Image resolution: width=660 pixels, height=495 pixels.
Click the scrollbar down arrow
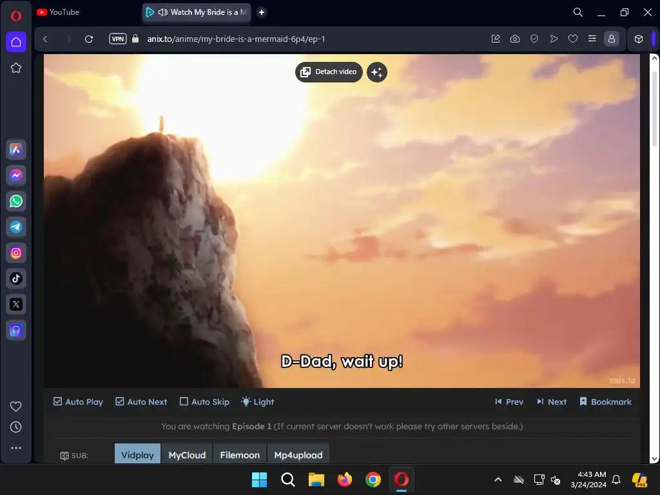click(x=654, y=458)
